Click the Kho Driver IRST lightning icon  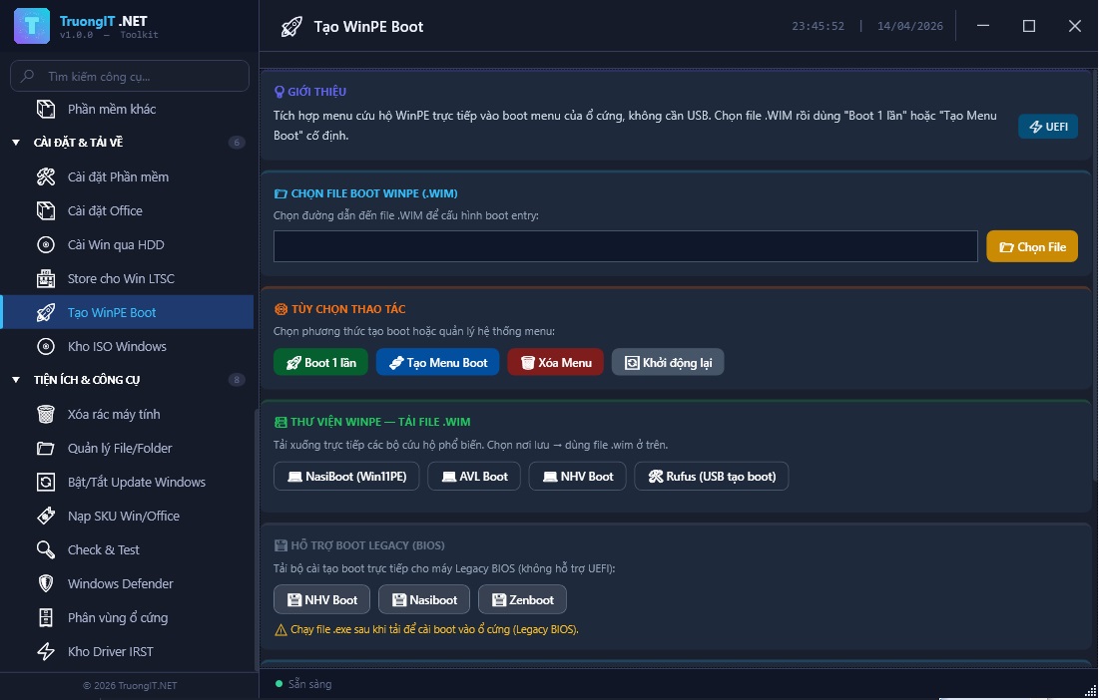pos(46,652)
